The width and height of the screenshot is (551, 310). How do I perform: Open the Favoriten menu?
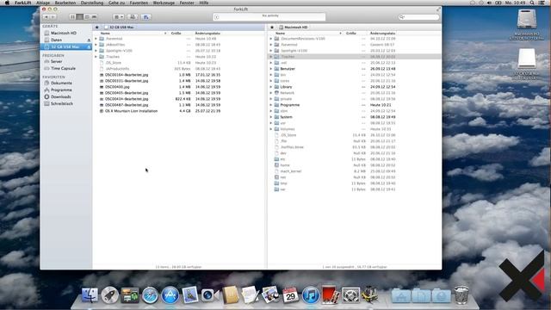tap(139, 3)
